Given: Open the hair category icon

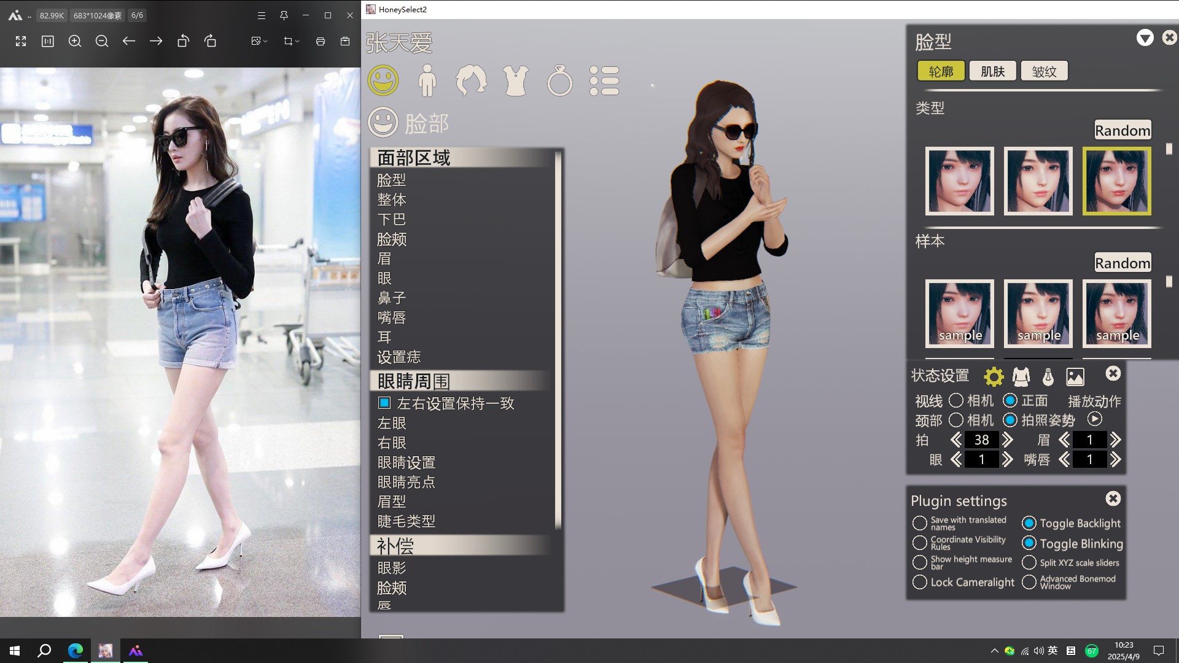Looking at the screenshot, I should (x=471, y=80).
